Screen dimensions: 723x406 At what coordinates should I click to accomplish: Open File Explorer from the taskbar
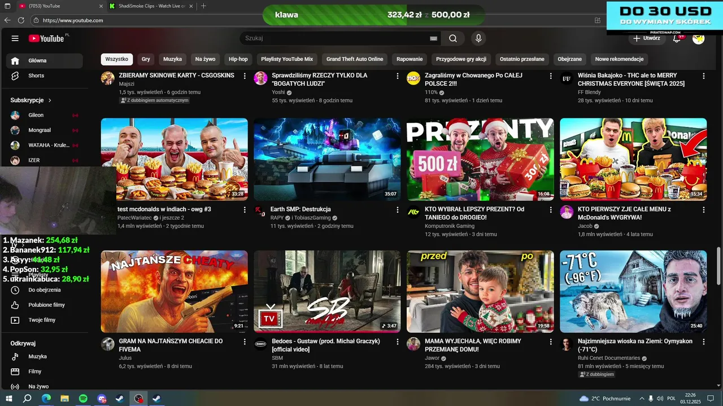(x=65, y=399)
